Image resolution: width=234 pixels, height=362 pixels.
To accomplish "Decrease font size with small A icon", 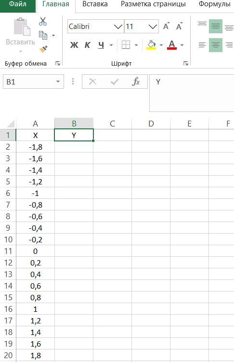I will 179,27.
